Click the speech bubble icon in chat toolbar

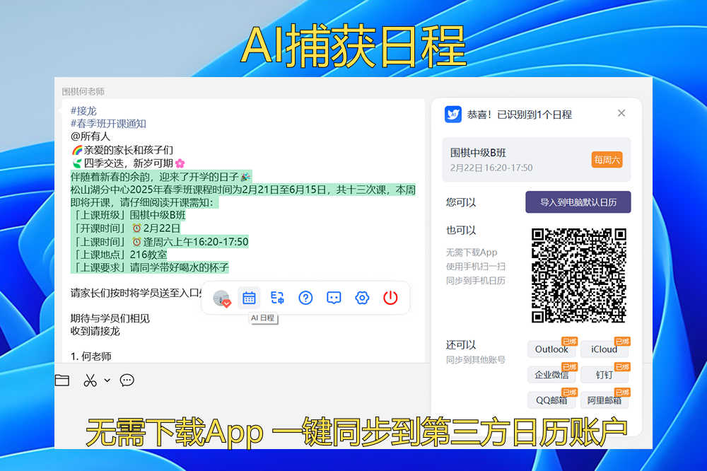(127, 380)
